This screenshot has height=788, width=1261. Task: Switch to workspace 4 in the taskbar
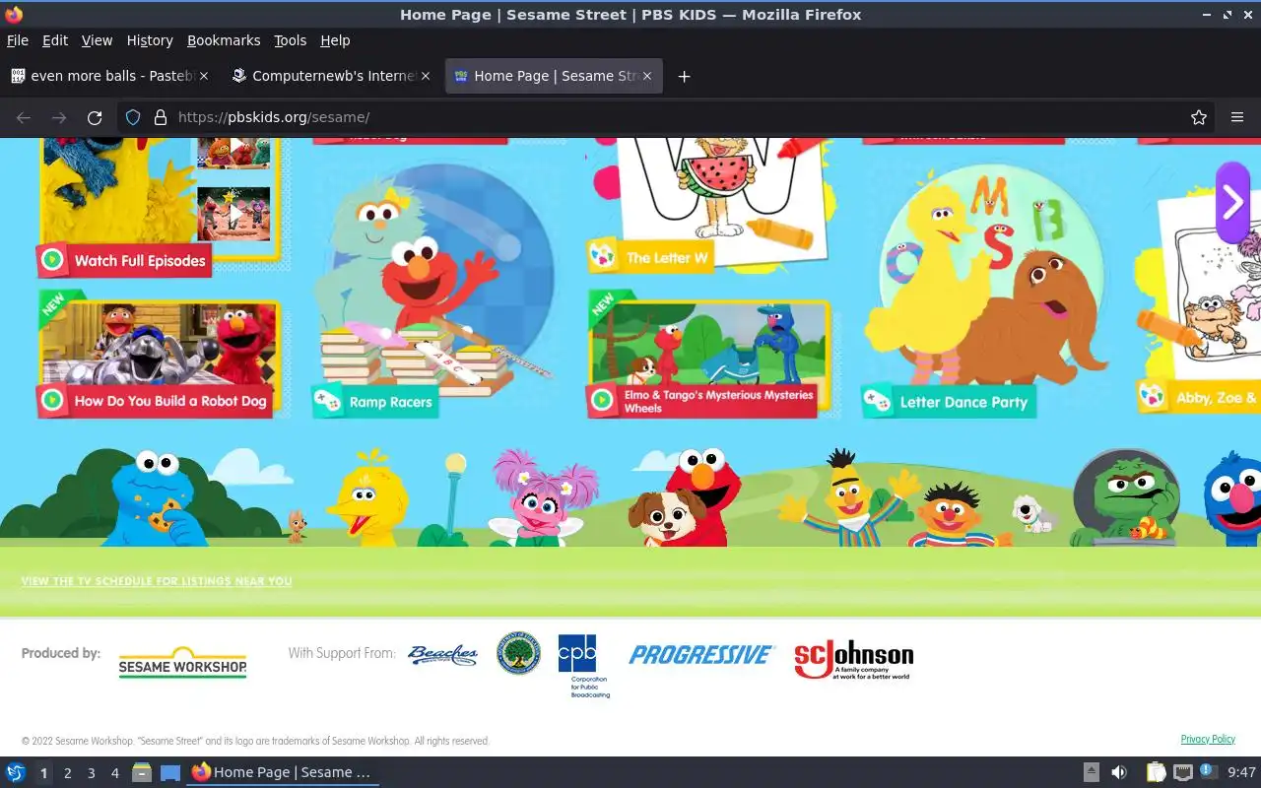click(x=114, y=773)
